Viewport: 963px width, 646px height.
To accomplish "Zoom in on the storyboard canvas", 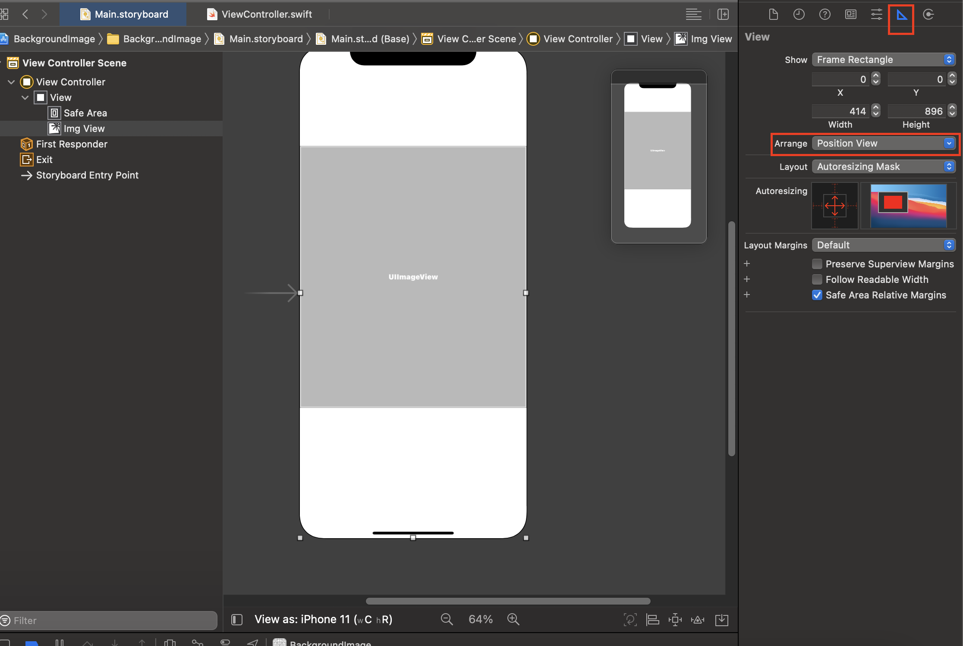I will tap(513, 619).
